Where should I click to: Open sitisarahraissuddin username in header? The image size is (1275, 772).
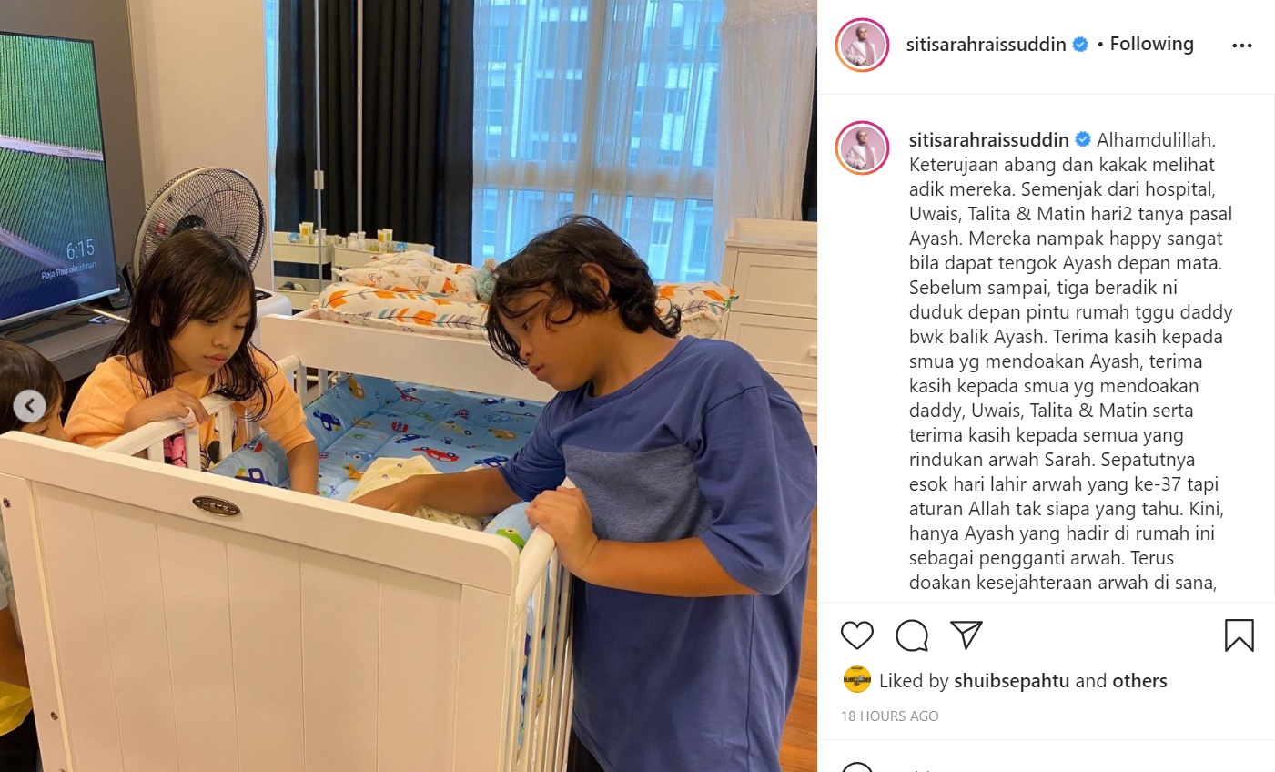click(x=986, y=45)
